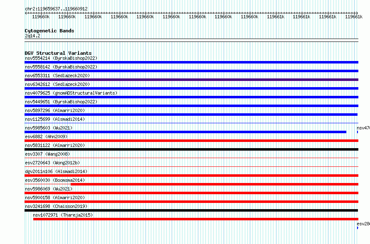Open variant nsv5554214 (ByrskaBishop2022) label
Image resolution: width=370 pixels, height=244 pixels.
[x=61, y=58]
